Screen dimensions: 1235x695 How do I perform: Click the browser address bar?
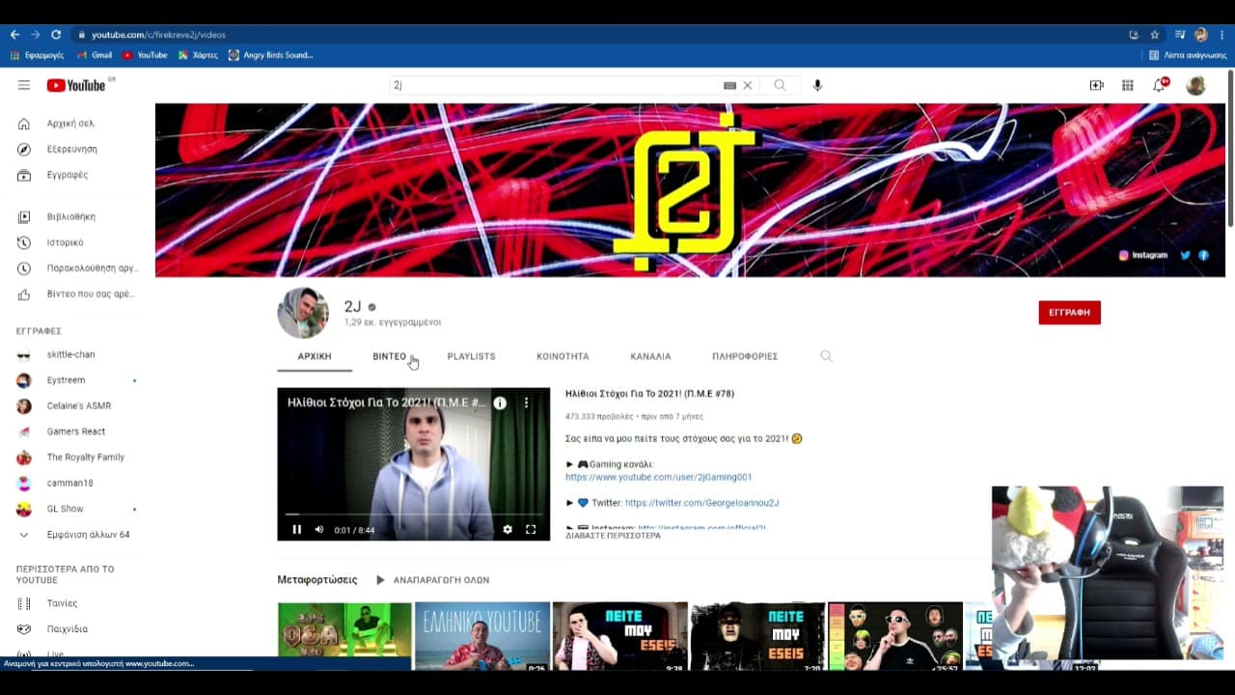pyautogui.click(x=598, y=35)
